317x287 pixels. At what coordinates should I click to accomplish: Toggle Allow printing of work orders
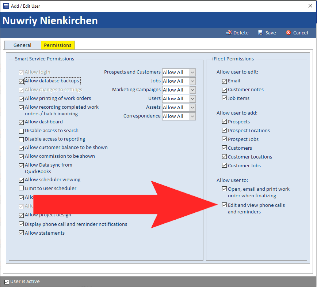pyautogui.click(x=21, y=99)
